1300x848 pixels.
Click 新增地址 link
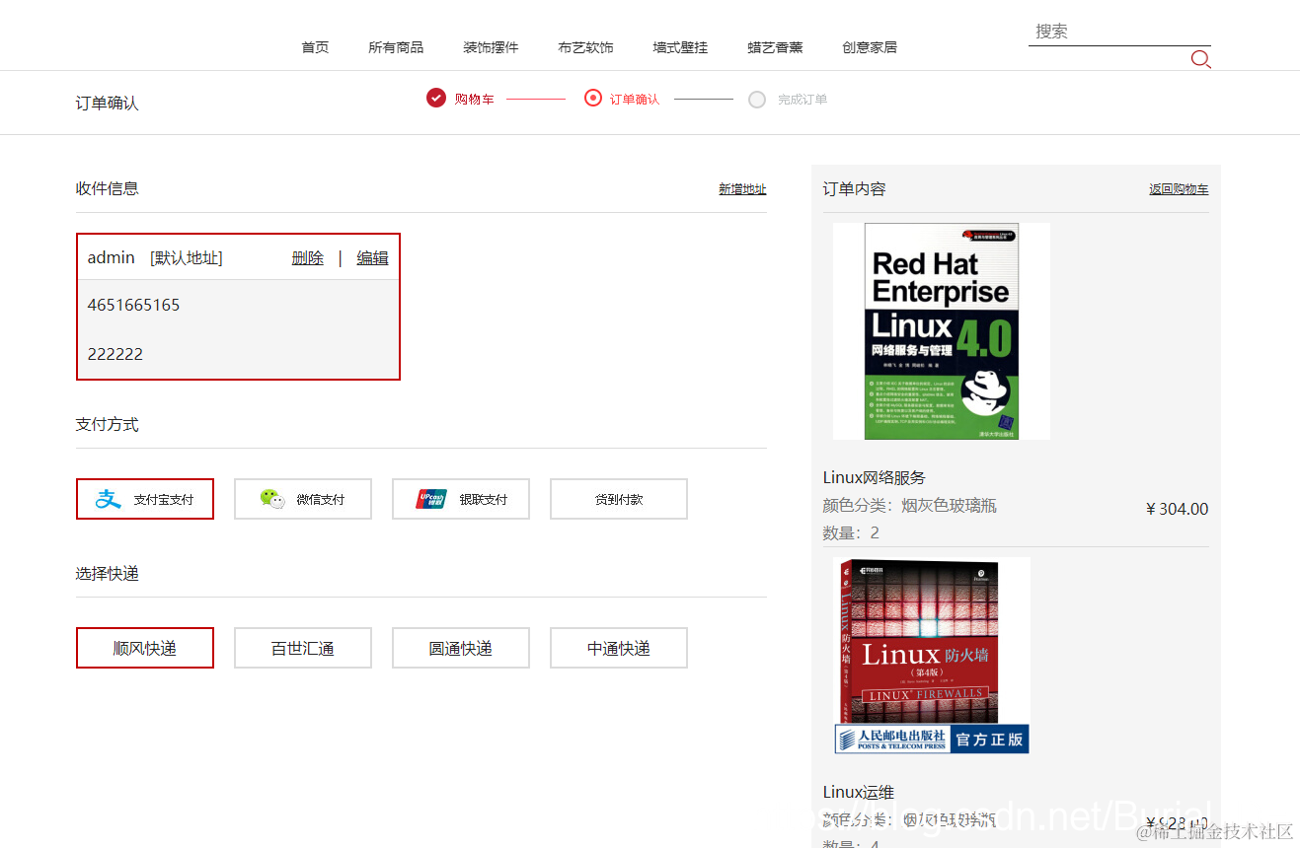742,189
